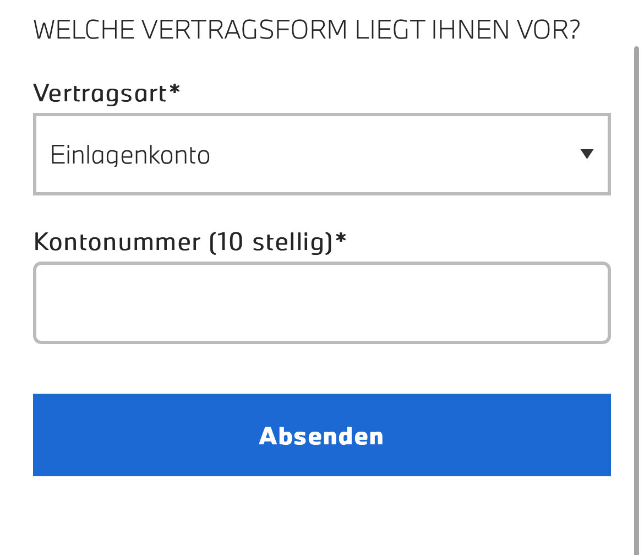Select the Einlagenkonto text in the combo box
Image resolution: width=644 pixels, height=555 pixels.
130,155
